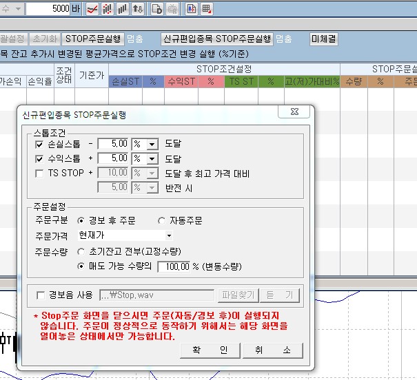The image size is (417, 380).
Task: Click the up-down arrows toolbar icon
Action: (x=138, y=9)
